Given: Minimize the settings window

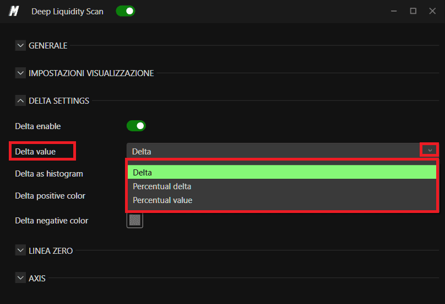Looking at the screenshot, I should click(x=394, y=11).
